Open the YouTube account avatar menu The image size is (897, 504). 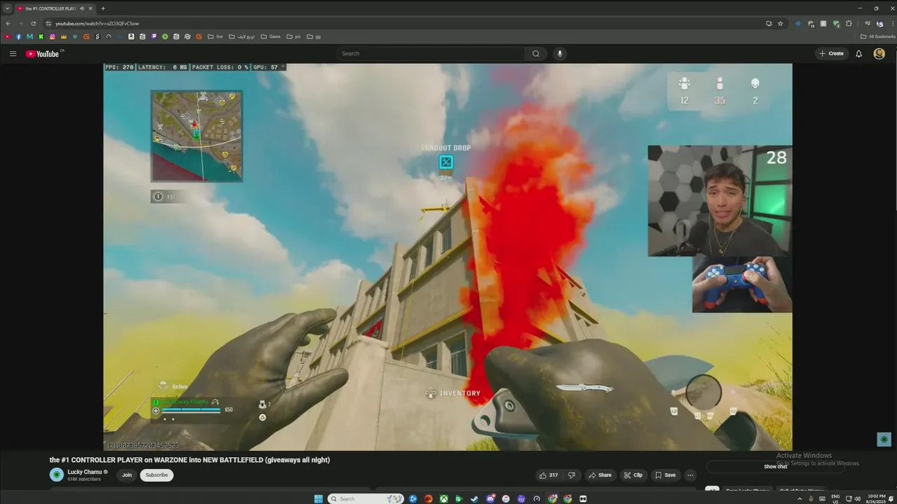pos(879,53)
